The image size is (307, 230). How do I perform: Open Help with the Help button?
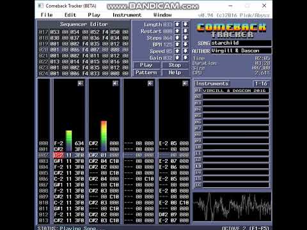click(175, 73)
